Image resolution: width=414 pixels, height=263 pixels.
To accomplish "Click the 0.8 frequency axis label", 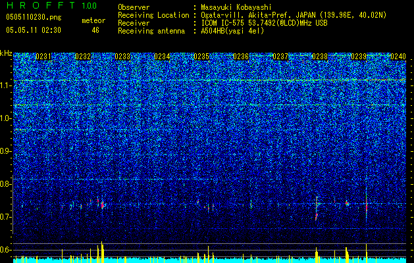I will 6,184.
